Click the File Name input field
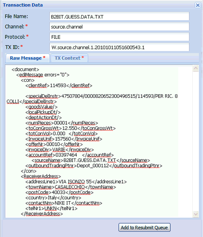The height and width of the screenshot is (237, 203). [119, 16]
